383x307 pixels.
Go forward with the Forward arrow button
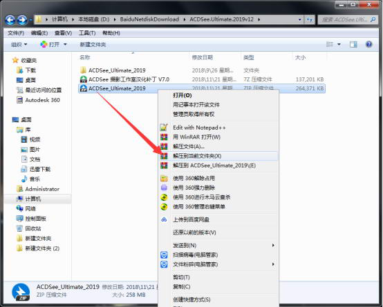[x=22, y=19]
